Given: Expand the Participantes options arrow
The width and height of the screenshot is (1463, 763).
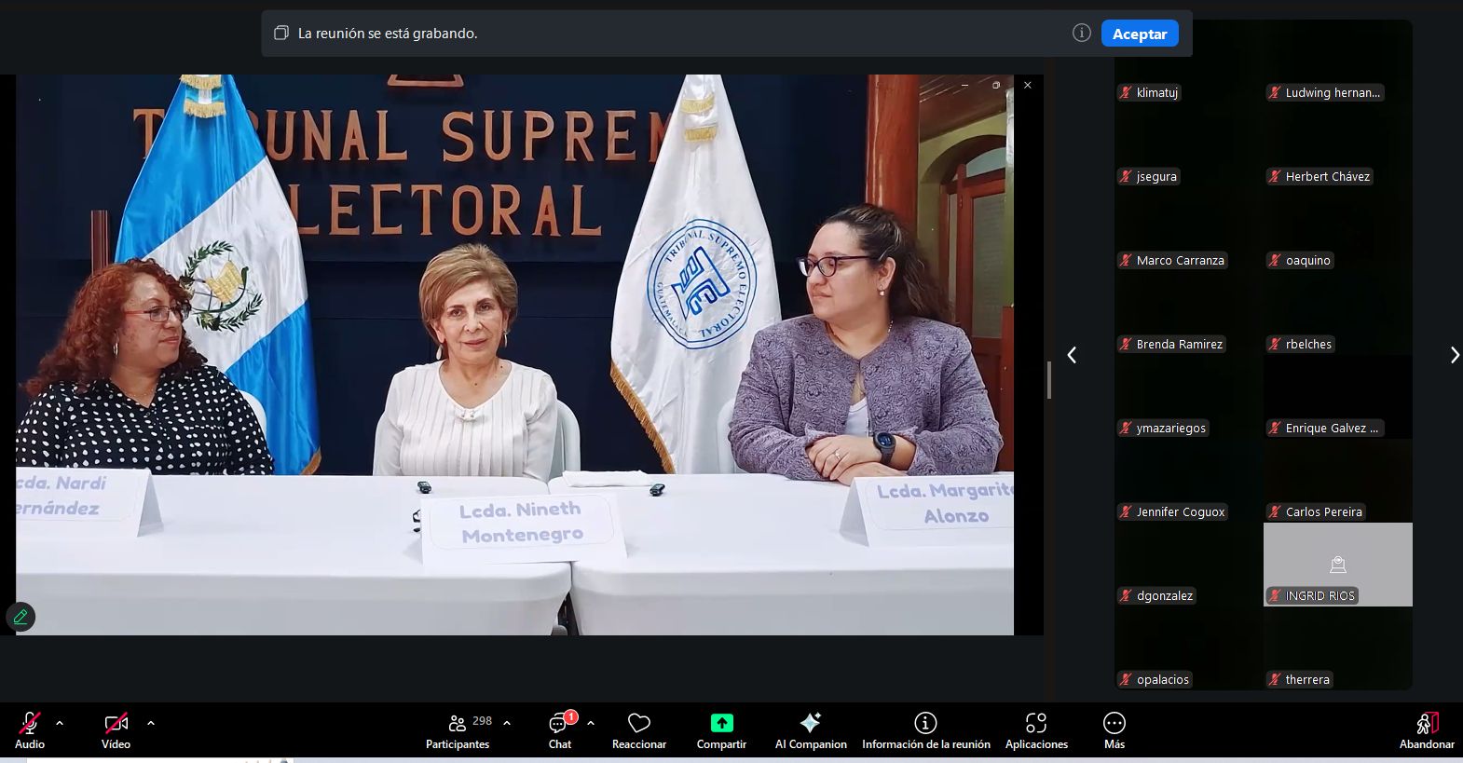Looking at the screenshot, I should [x=507, y=723].
